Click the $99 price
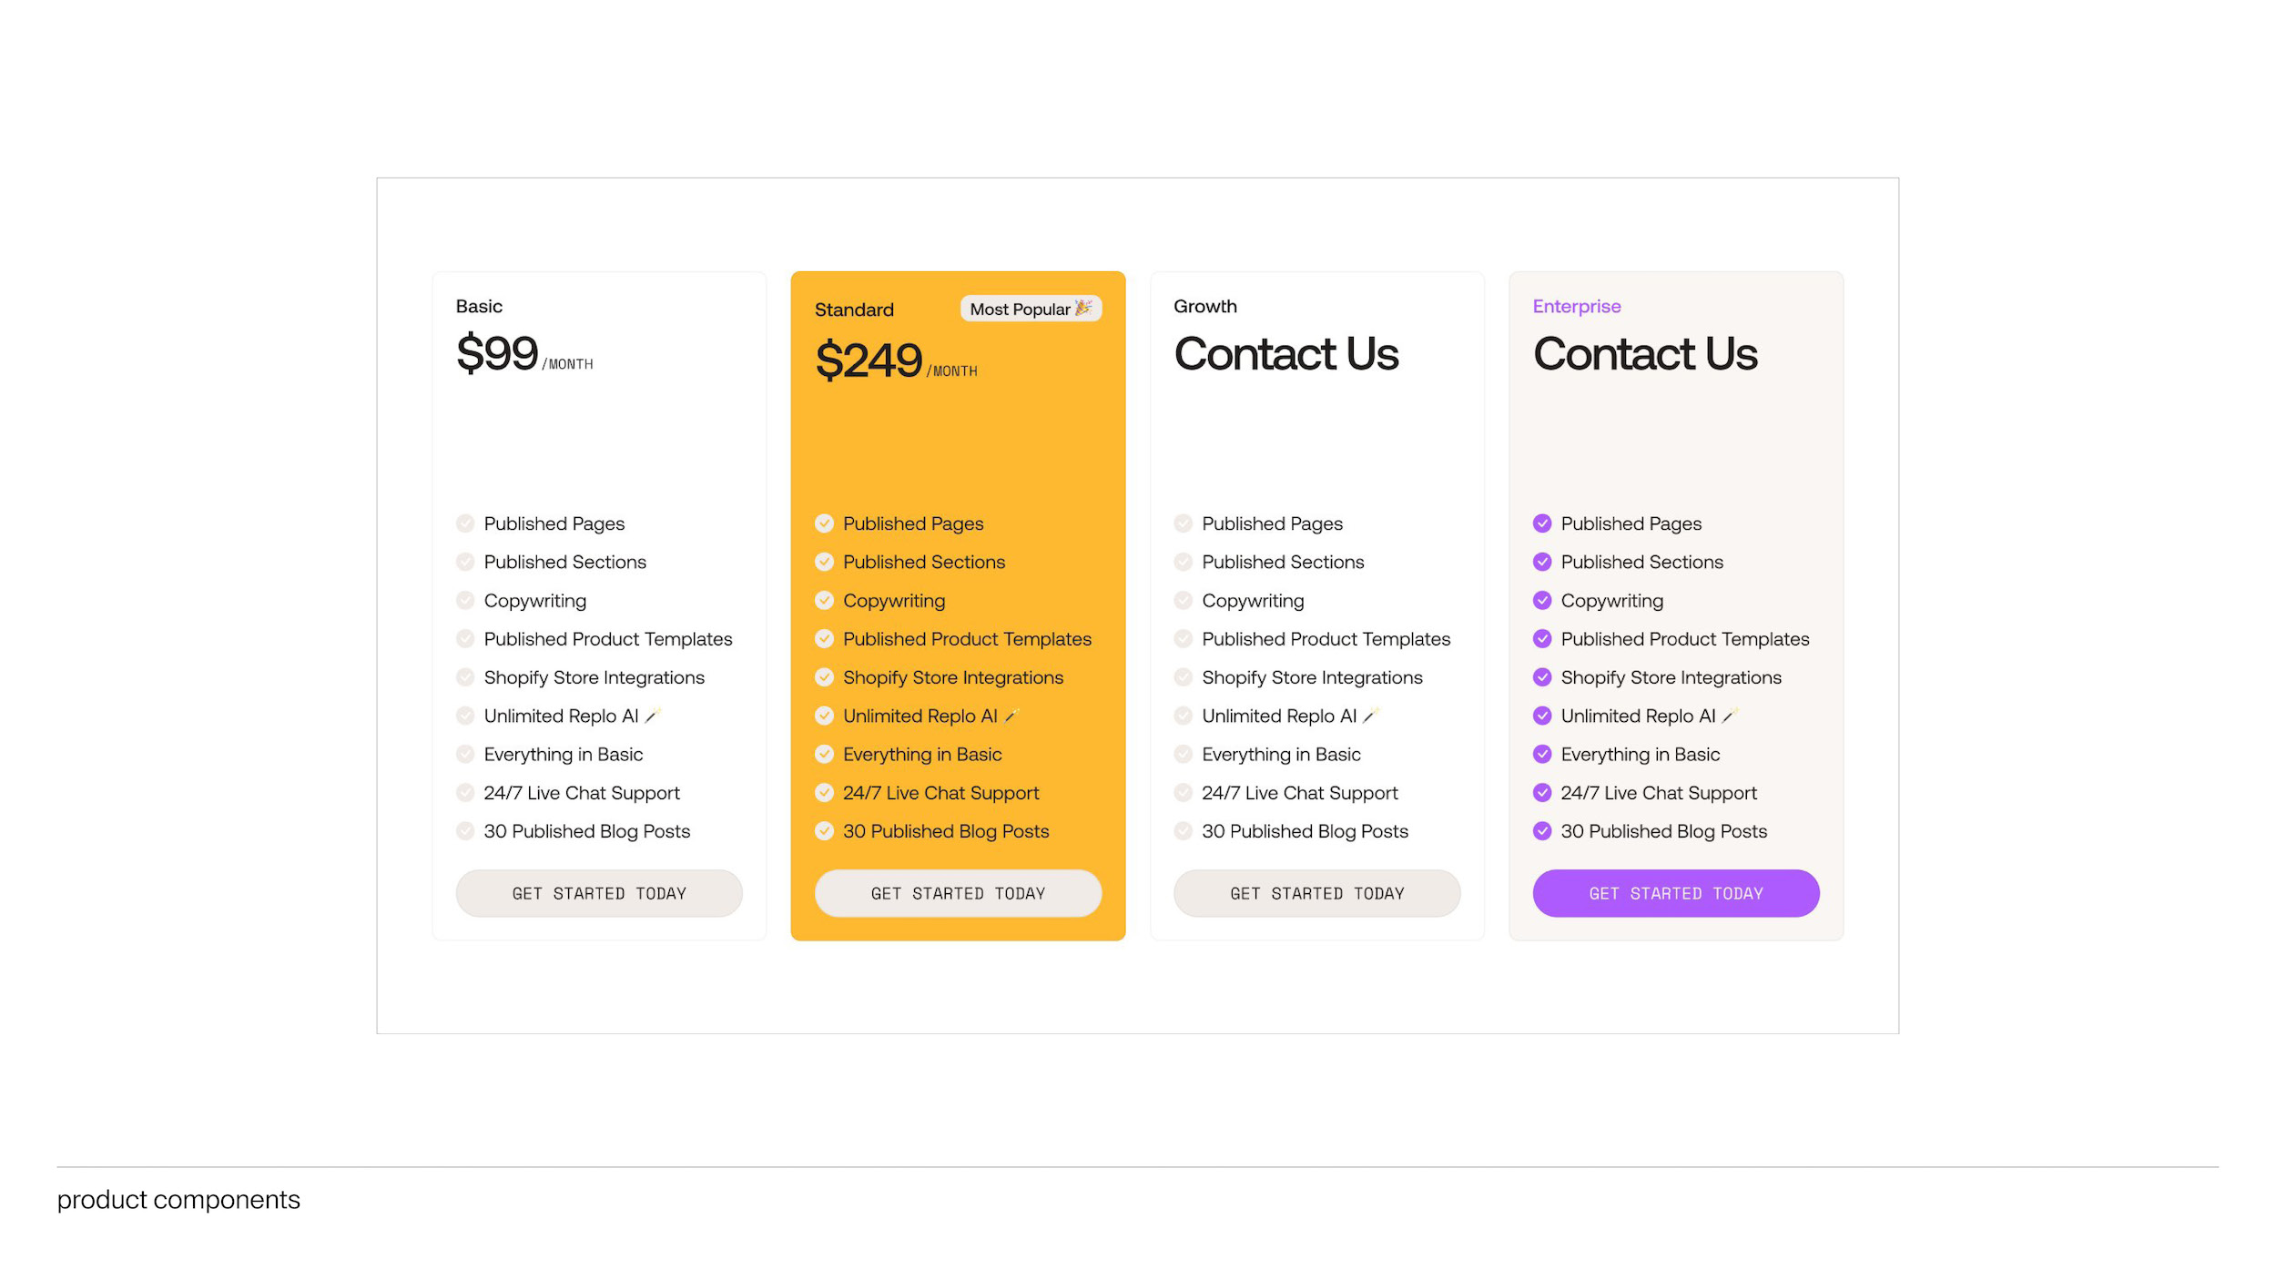Viewport: 2276px width, 1280px height. point(497,353)
